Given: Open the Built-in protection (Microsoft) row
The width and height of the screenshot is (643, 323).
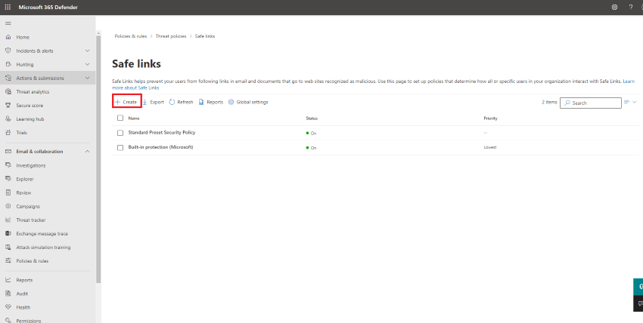Looking at the screenshot, I should 160,147.
